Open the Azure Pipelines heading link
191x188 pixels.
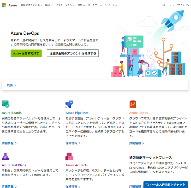click(x=77, y=113)
